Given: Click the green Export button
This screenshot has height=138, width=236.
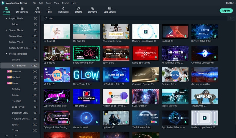Looking at the screenshot, I should click(226, 11).
